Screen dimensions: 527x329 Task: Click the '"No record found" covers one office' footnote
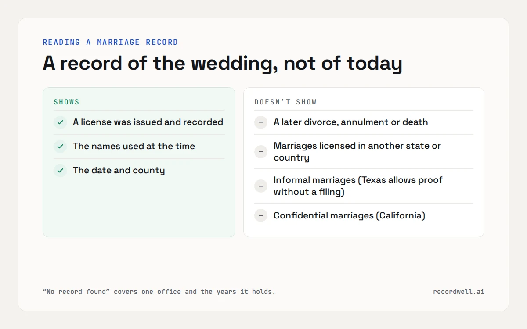tap(159, 292)
